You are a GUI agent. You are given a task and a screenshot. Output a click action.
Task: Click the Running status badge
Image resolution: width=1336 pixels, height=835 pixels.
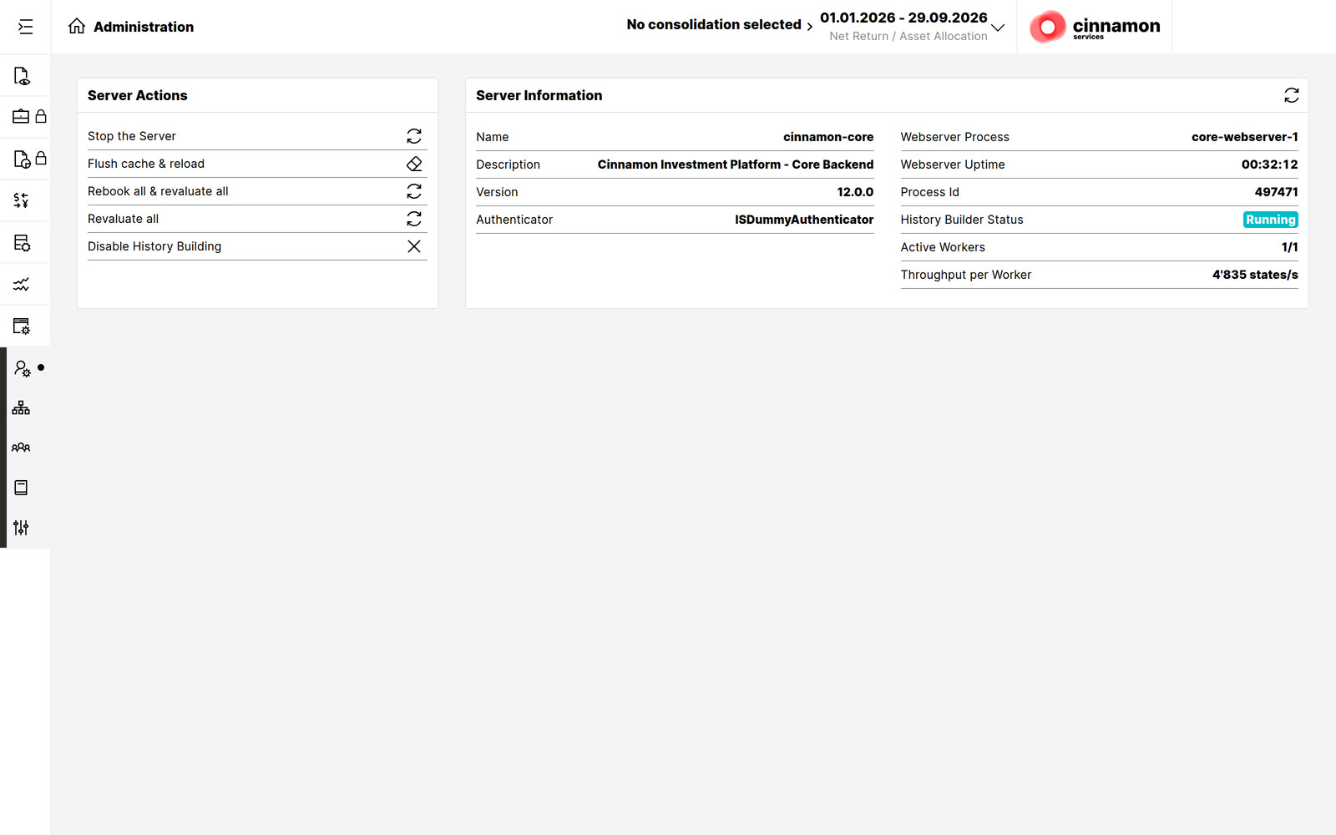pyautogui.click(x=1270, y=220)
